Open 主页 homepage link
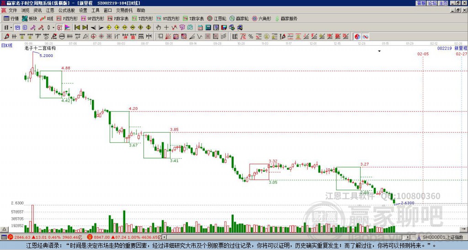The image size is (468, 250). click(x=443, y=3)
